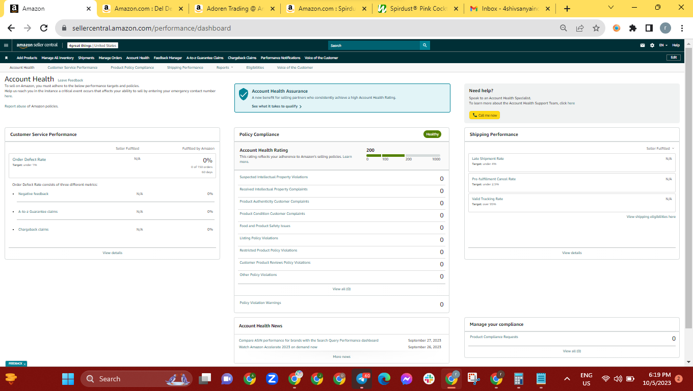Screen dimensions: 693x391
Task: Open the Shipping Performance sub-navigation tab
Action: [x=185, y=67]
